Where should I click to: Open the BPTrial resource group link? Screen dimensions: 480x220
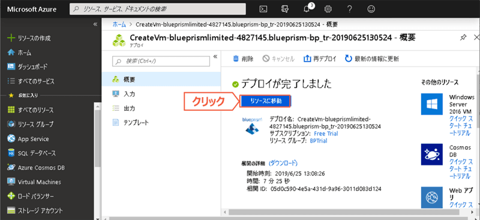click(319, 141)
